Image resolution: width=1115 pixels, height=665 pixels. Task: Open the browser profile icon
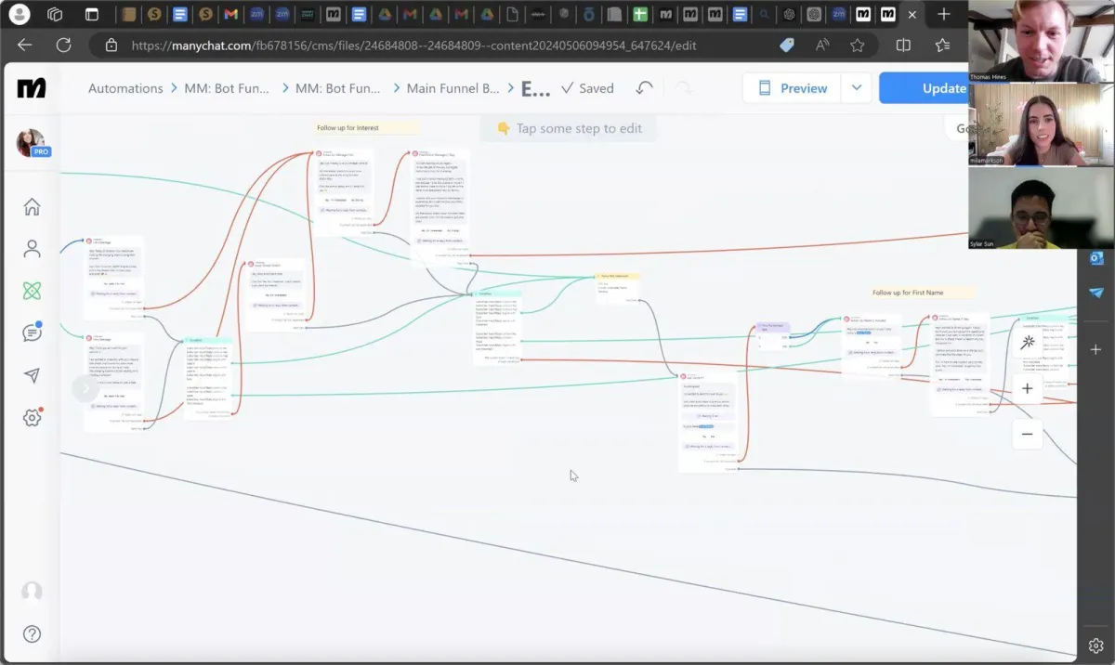tap(20, 14)
